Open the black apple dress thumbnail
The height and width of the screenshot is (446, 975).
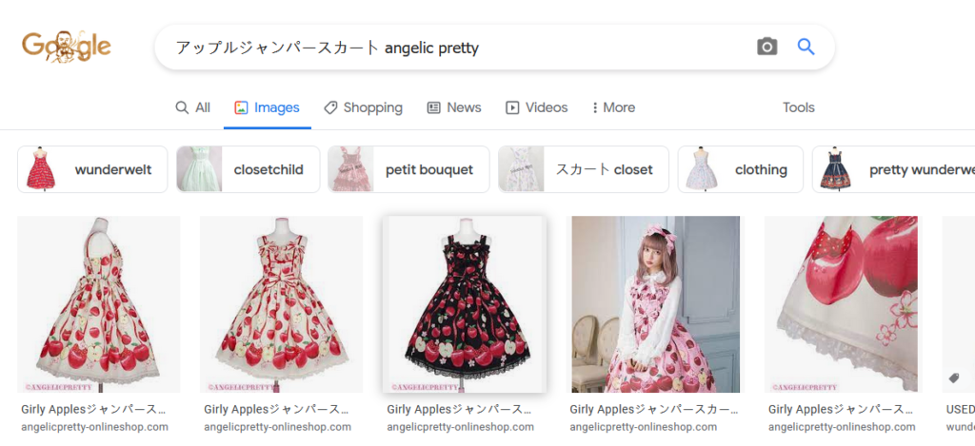[x=464, y=304]
